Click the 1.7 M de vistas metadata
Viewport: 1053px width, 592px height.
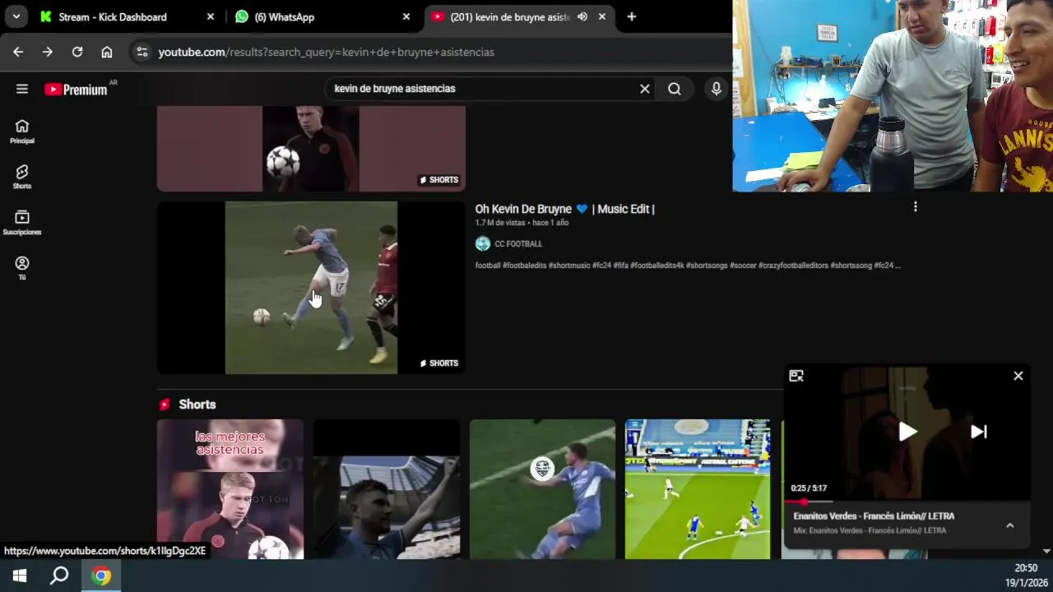[499, 223]
